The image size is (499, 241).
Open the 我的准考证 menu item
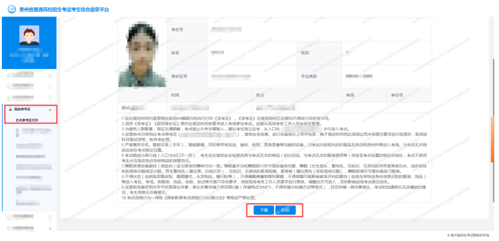click(30, 110)
